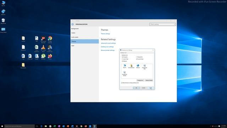Select the This PC icon in the dialog preview
The height and width of the screenshot is (128, 227).
click(124, 66)
